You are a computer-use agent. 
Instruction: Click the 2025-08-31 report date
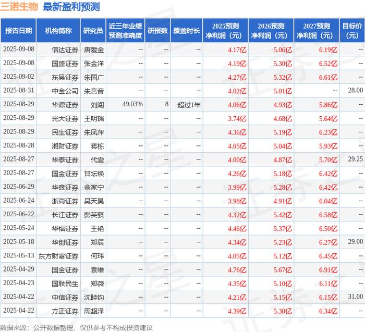pos(19,90)
